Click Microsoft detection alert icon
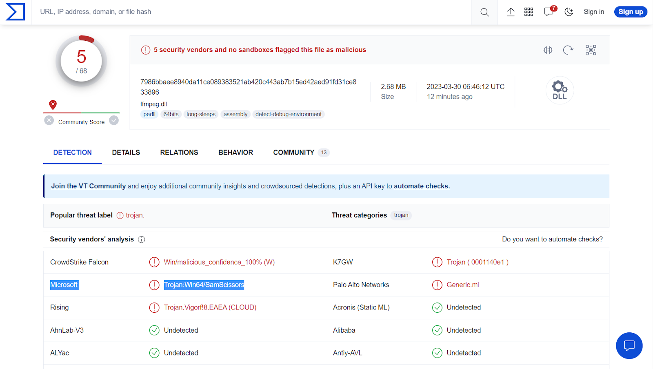The width and height of the screenshot is (653, 369). click(x=154, y=285)
